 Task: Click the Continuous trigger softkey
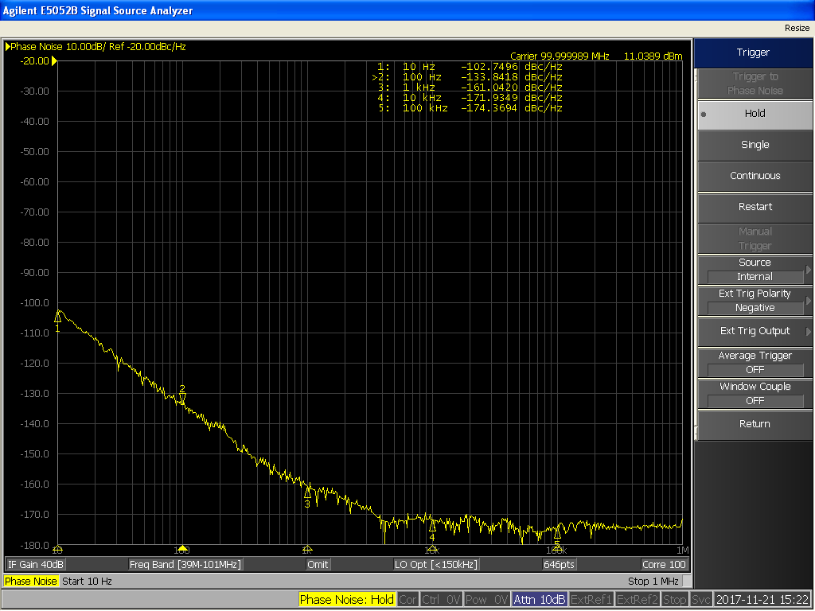755,176
